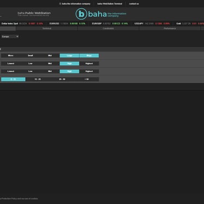Deselect the highlighted '0 - 10' range

point(13,79)
